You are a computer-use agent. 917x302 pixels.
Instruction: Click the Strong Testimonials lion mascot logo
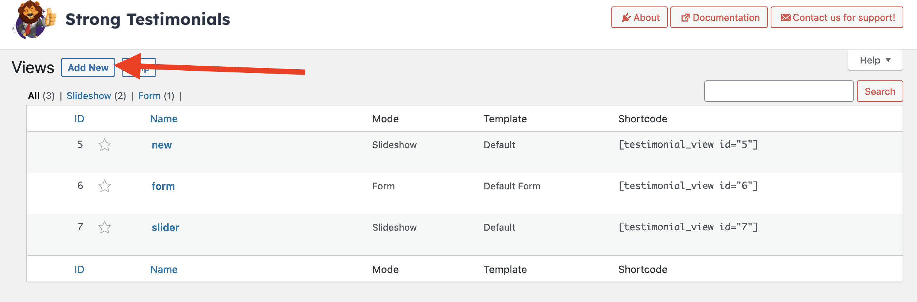point(35,19)
